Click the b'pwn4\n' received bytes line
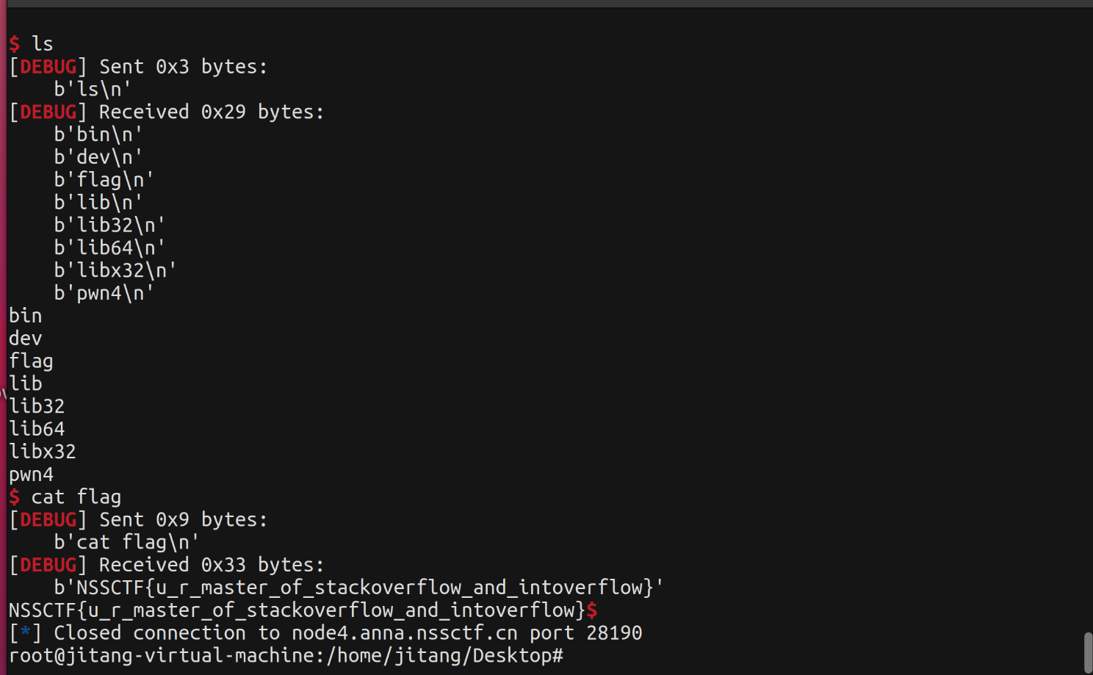Image resolution: width=1093 pixels, height=675 pixels. click(x=104, y=293)
